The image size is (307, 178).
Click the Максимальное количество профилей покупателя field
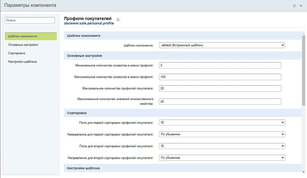[220, 88]
